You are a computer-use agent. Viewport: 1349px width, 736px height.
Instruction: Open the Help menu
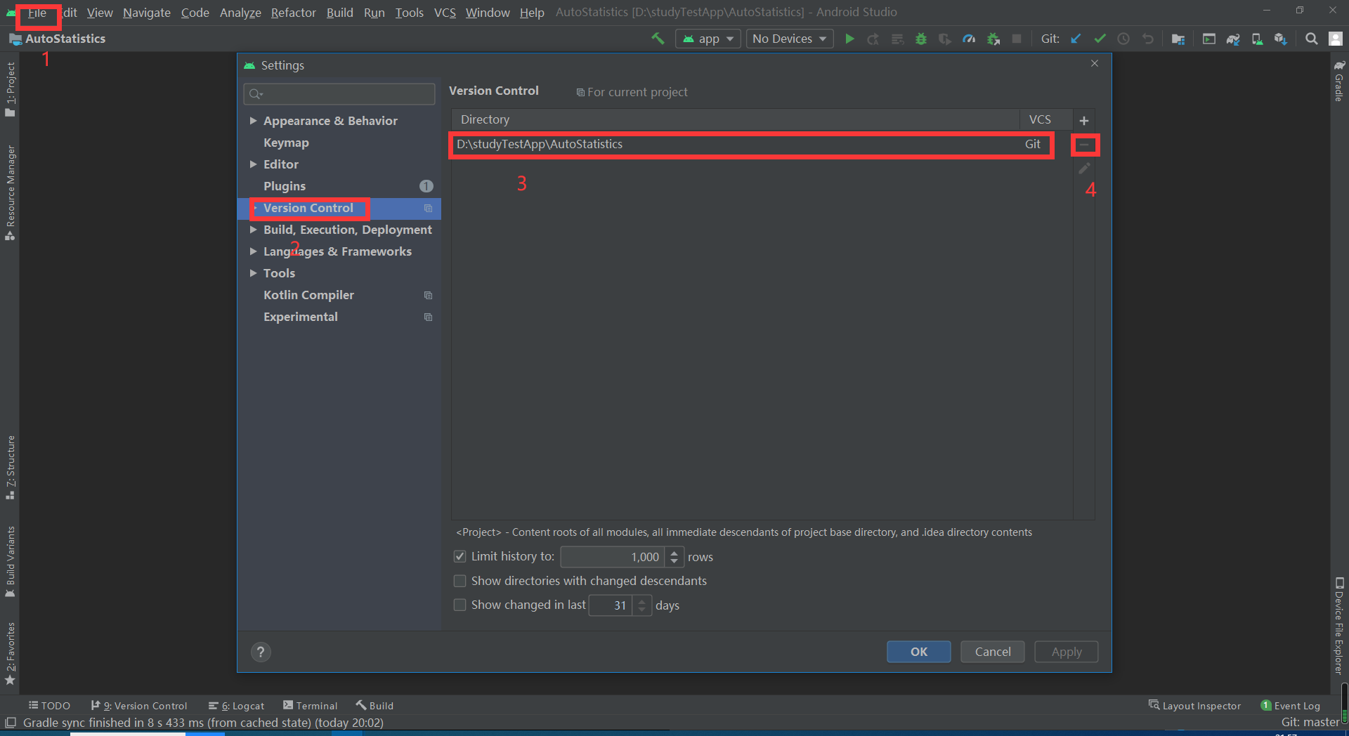532,13
